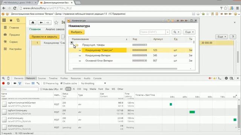Click the network Filter input field
Image resolution: width=241 pixels, height=135 pixels.
20,89
